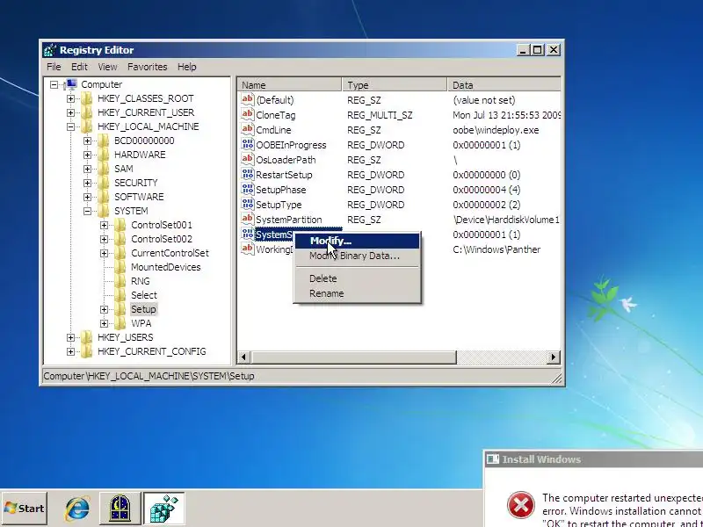Choose Modify... in the context menu
The height and width of the screenshot is (527, 703).
[x=358, y=241]
